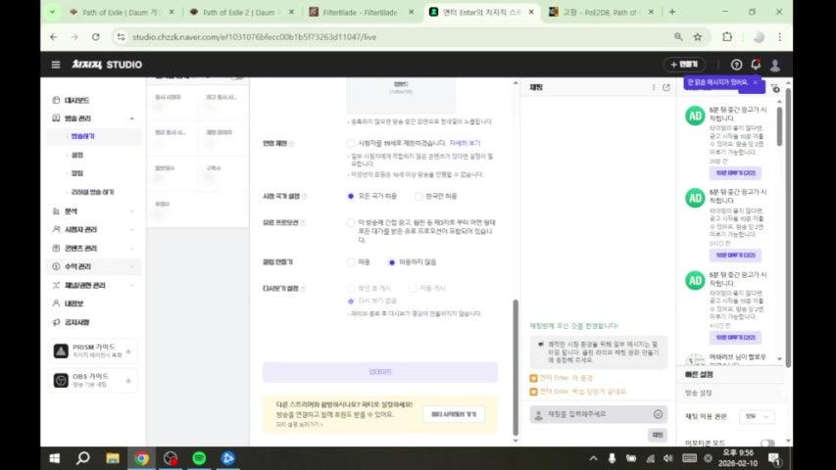Image resolution: width=836 pixels, height=470 pixels.
Task: Open the notification filter settings icon
Action: pyautogui.click(x=775, y=88)
